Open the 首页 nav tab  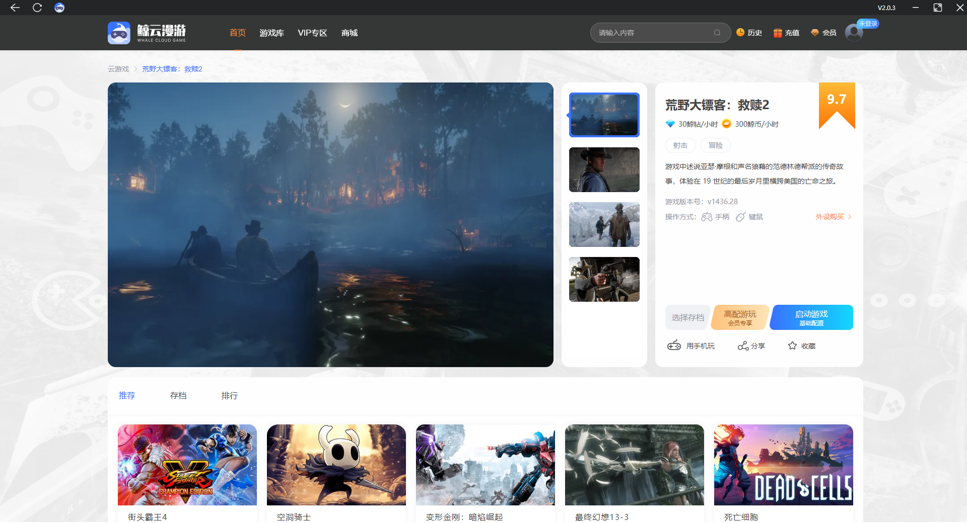coord(238,33)
